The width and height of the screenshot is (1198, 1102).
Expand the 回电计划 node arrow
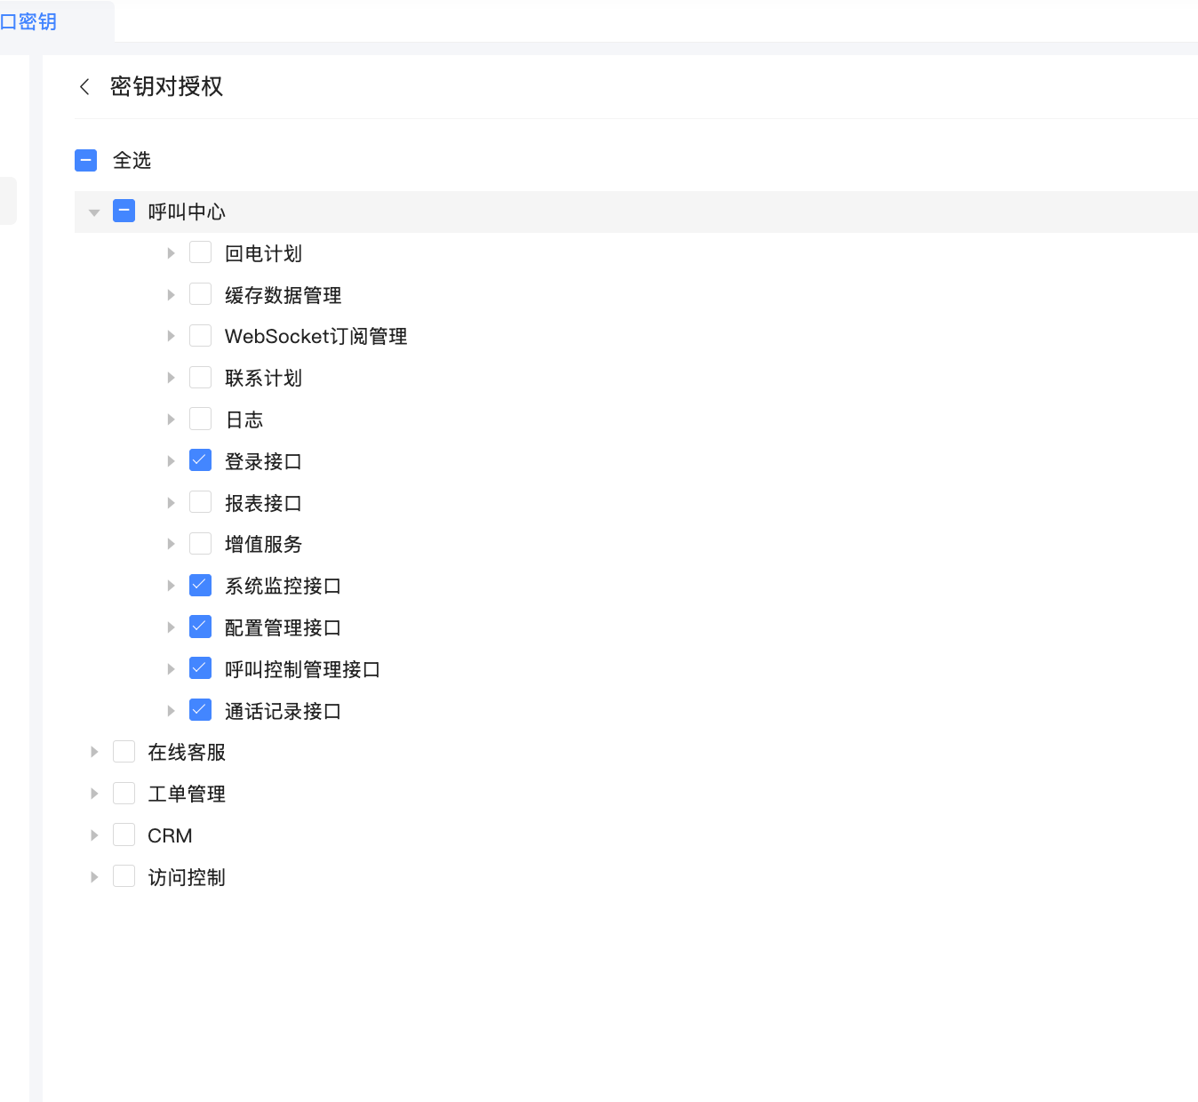click(172, 253)
